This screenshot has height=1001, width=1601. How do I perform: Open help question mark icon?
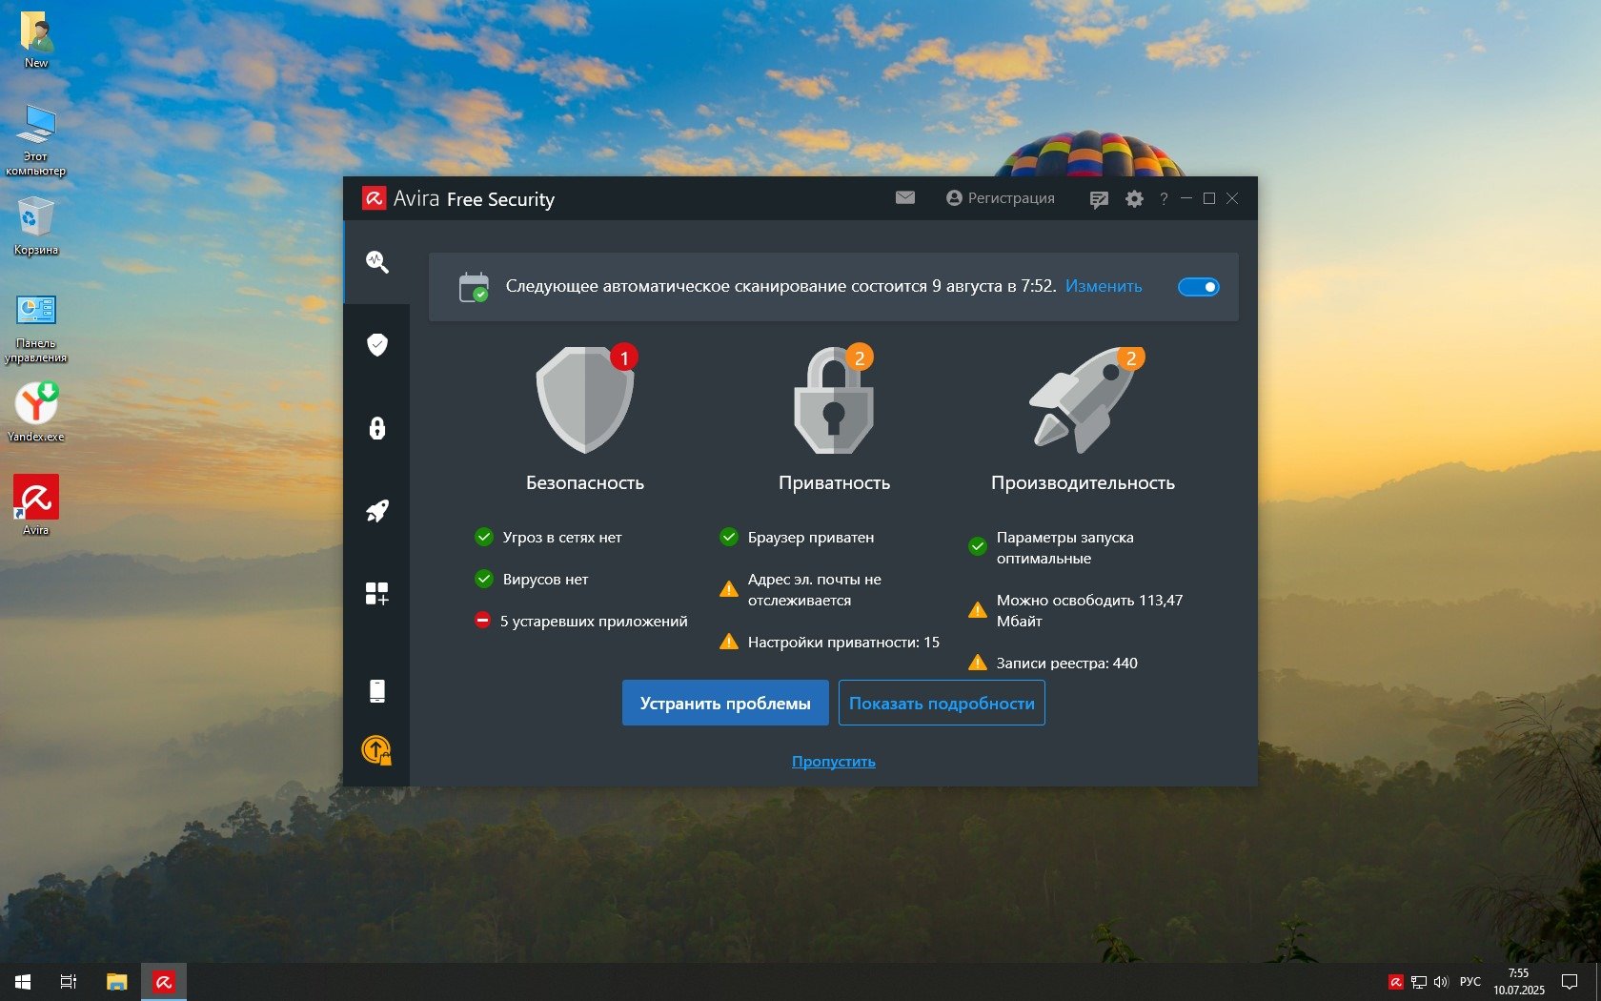pyautogui.click(x=1164, y=199)
